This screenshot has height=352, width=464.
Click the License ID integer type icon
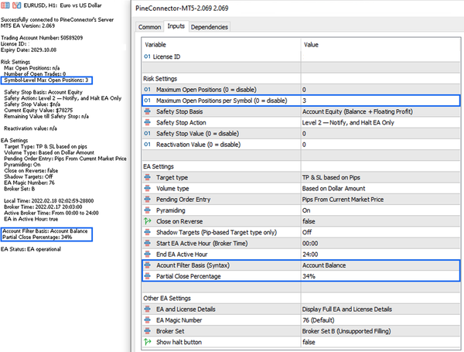click(x=148, y=56)
